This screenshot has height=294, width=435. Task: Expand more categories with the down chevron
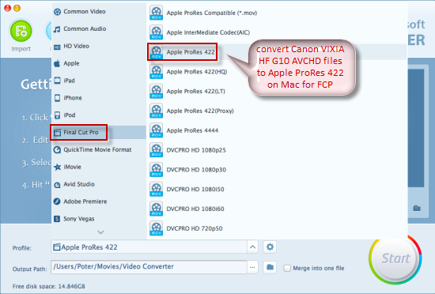tap(100, 232)
